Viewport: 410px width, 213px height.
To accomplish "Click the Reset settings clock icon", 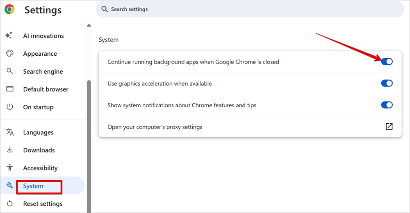I will [x=10, y=204].
